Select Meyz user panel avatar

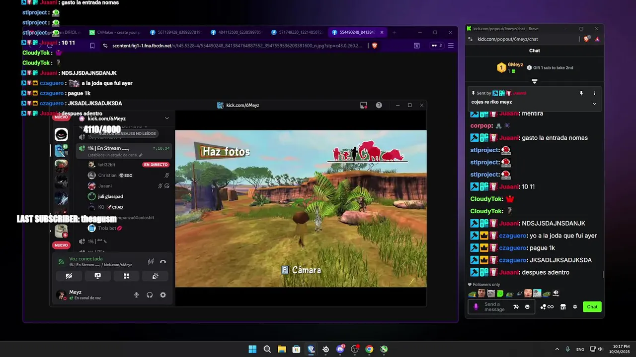point(61,295)
